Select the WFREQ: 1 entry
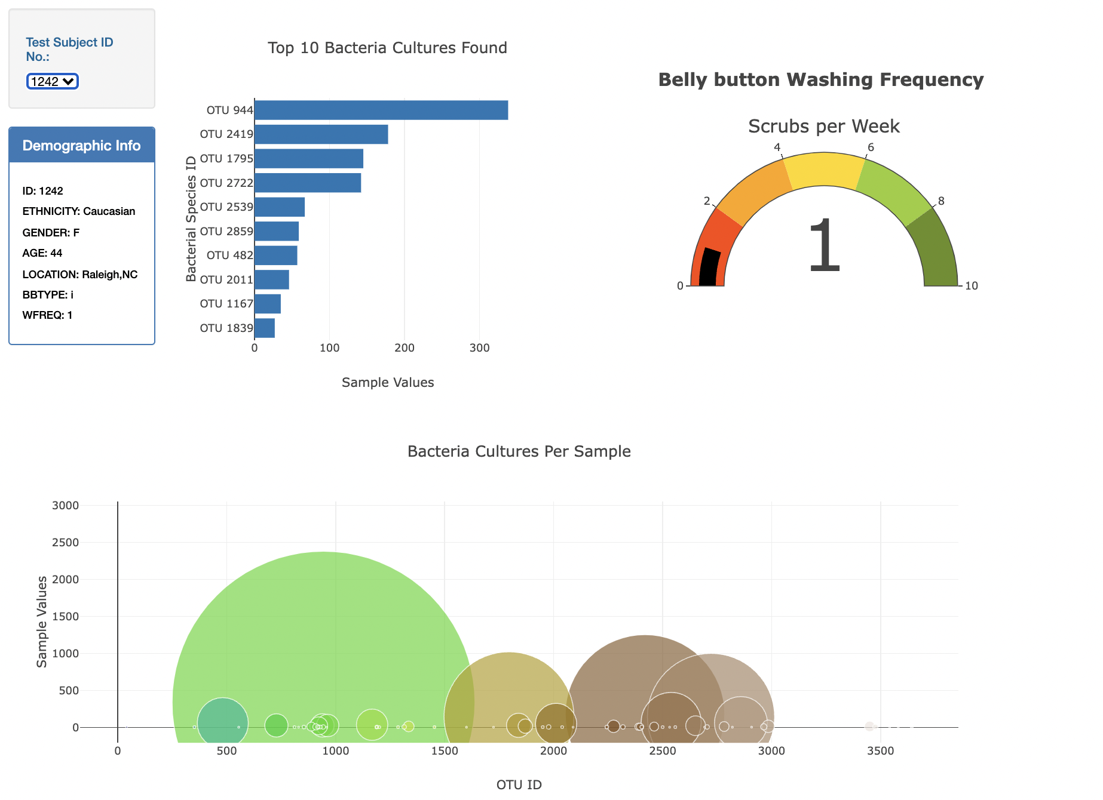 point(47,315)
